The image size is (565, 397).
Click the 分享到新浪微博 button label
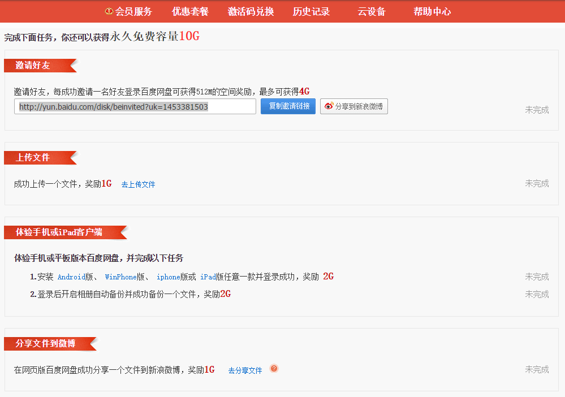[359, 106]
